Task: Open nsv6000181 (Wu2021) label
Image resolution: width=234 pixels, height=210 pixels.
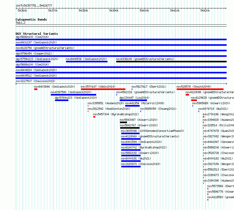Action: 136,158
